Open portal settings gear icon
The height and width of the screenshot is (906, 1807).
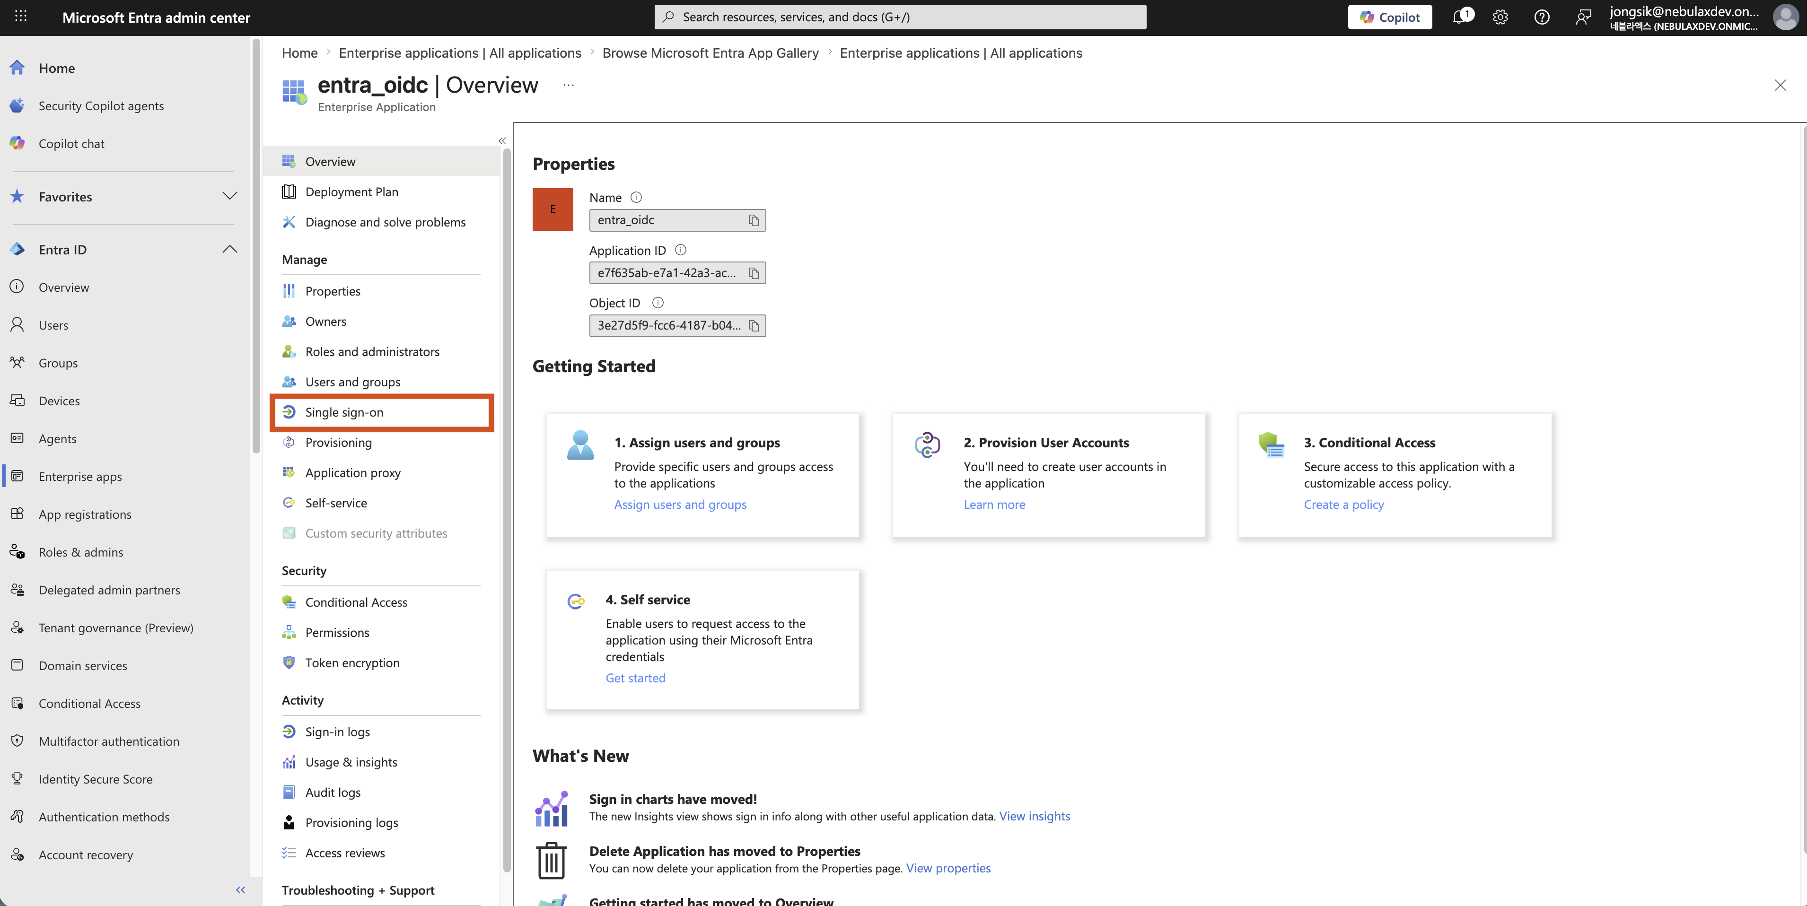click(x=1500, y=17)
